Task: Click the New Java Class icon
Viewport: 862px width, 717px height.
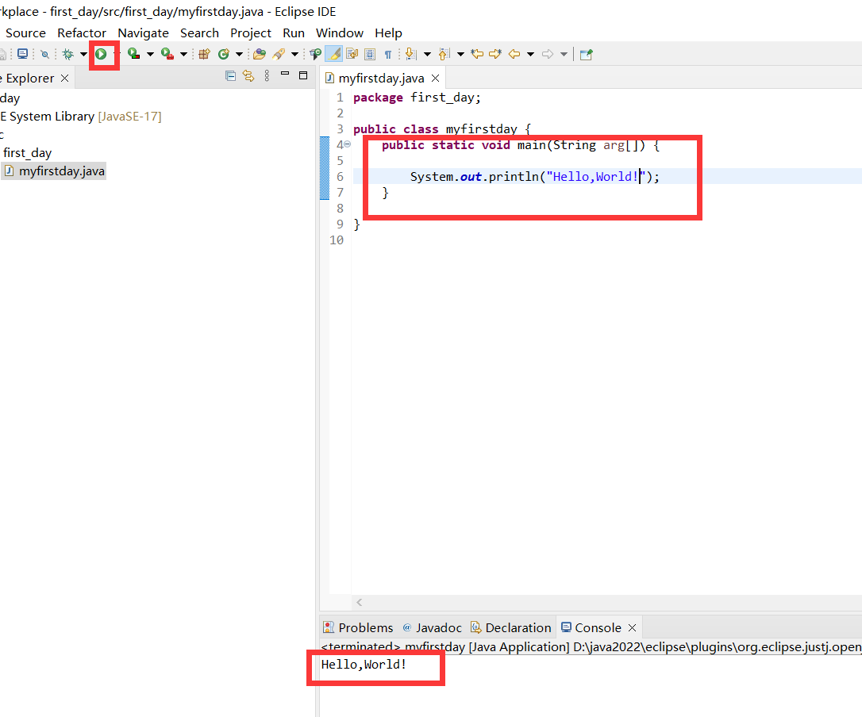Action: pyautogui.click(x=224, y=54)
